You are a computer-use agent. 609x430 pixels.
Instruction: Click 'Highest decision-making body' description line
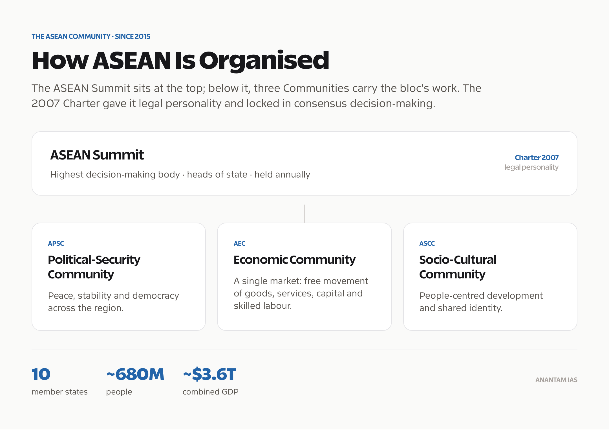[x=180, y=175]
